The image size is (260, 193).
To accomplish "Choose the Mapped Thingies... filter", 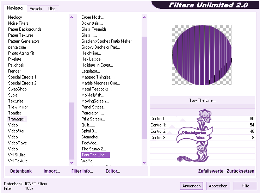I will click(97, 77).
